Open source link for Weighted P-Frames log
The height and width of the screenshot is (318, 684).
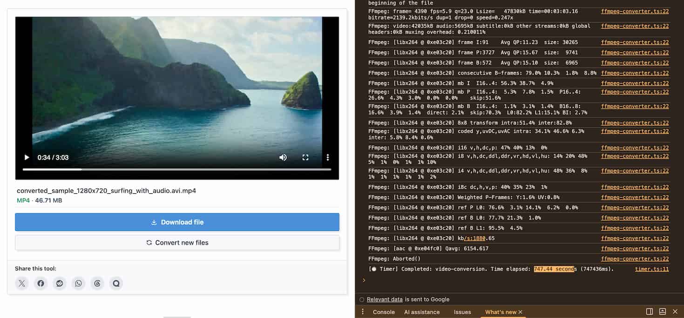(635, 197)
